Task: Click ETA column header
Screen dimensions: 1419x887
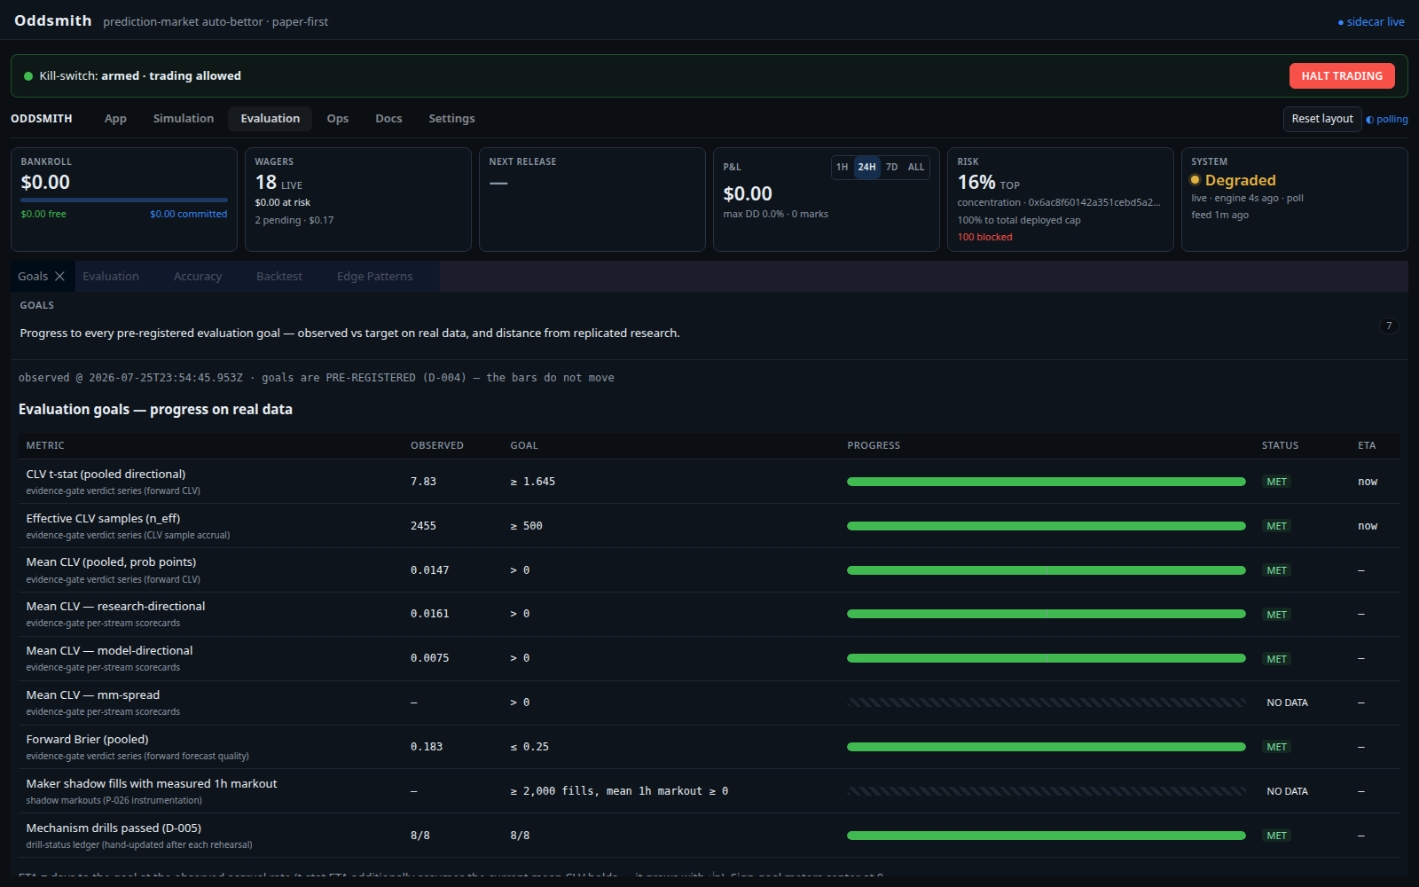Action: 1367,446
